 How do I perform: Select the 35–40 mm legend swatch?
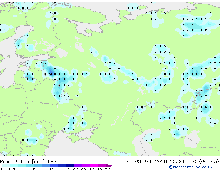[x=86, y=165]
